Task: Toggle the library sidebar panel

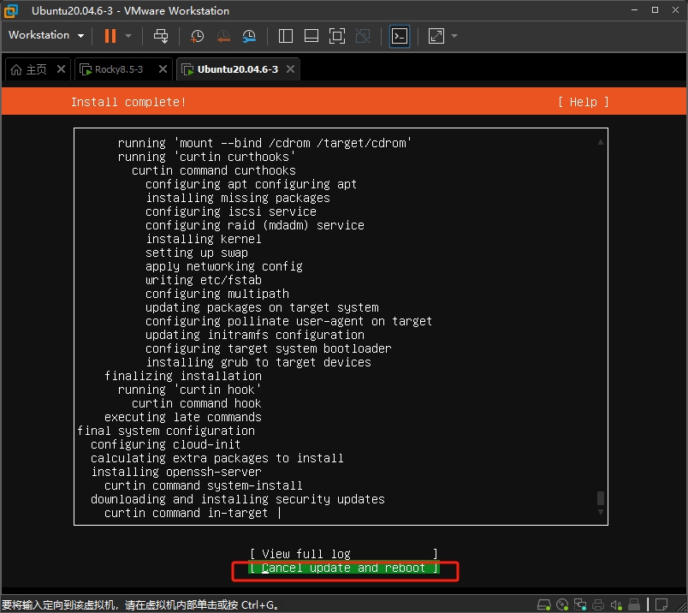Action: [286, 36]
